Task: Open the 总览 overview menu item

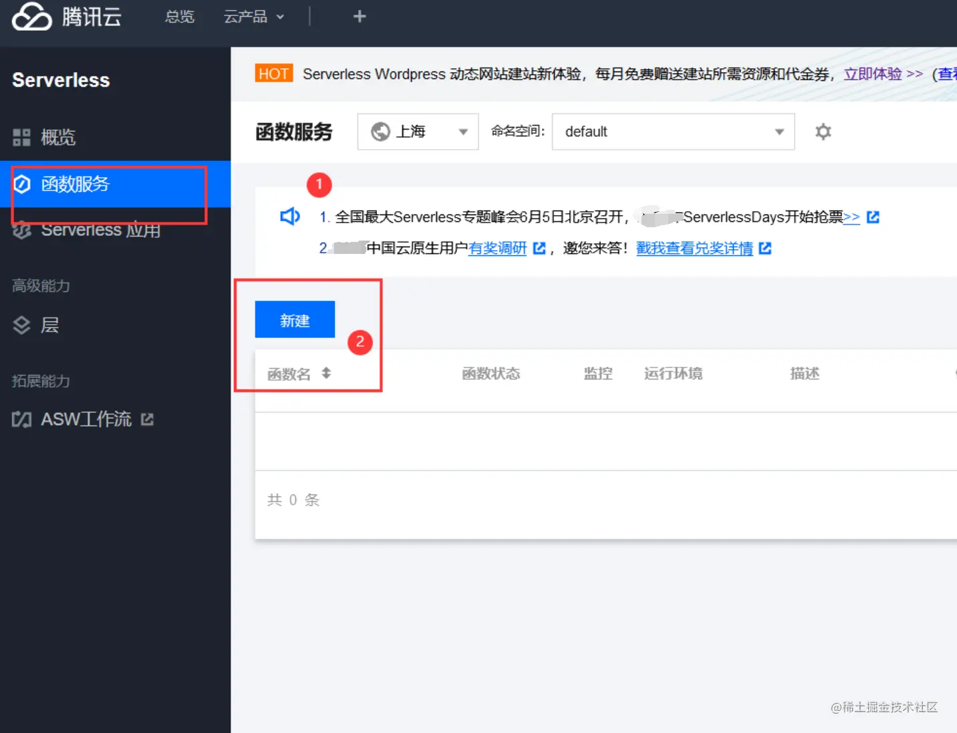Action: [180, 17]
